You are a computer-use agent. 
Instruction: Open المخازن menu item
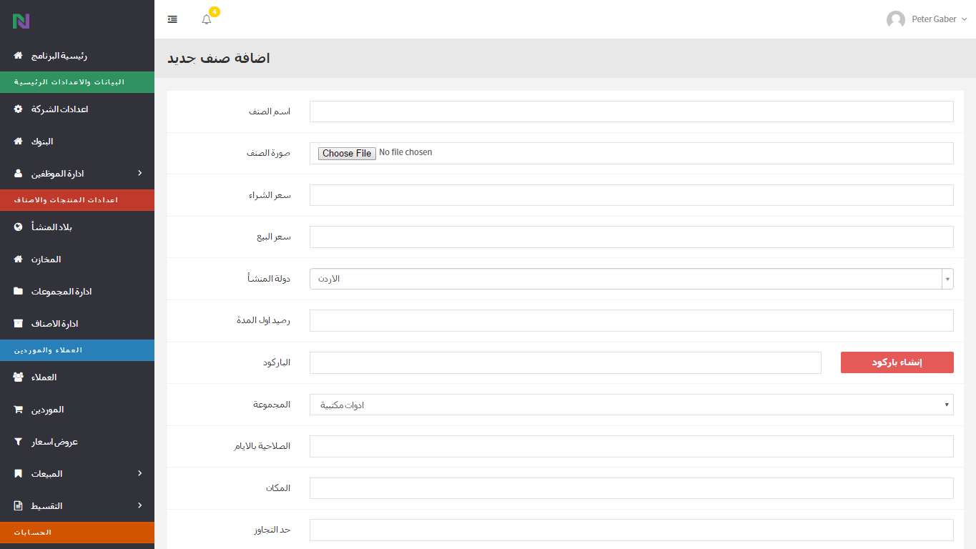77,259
